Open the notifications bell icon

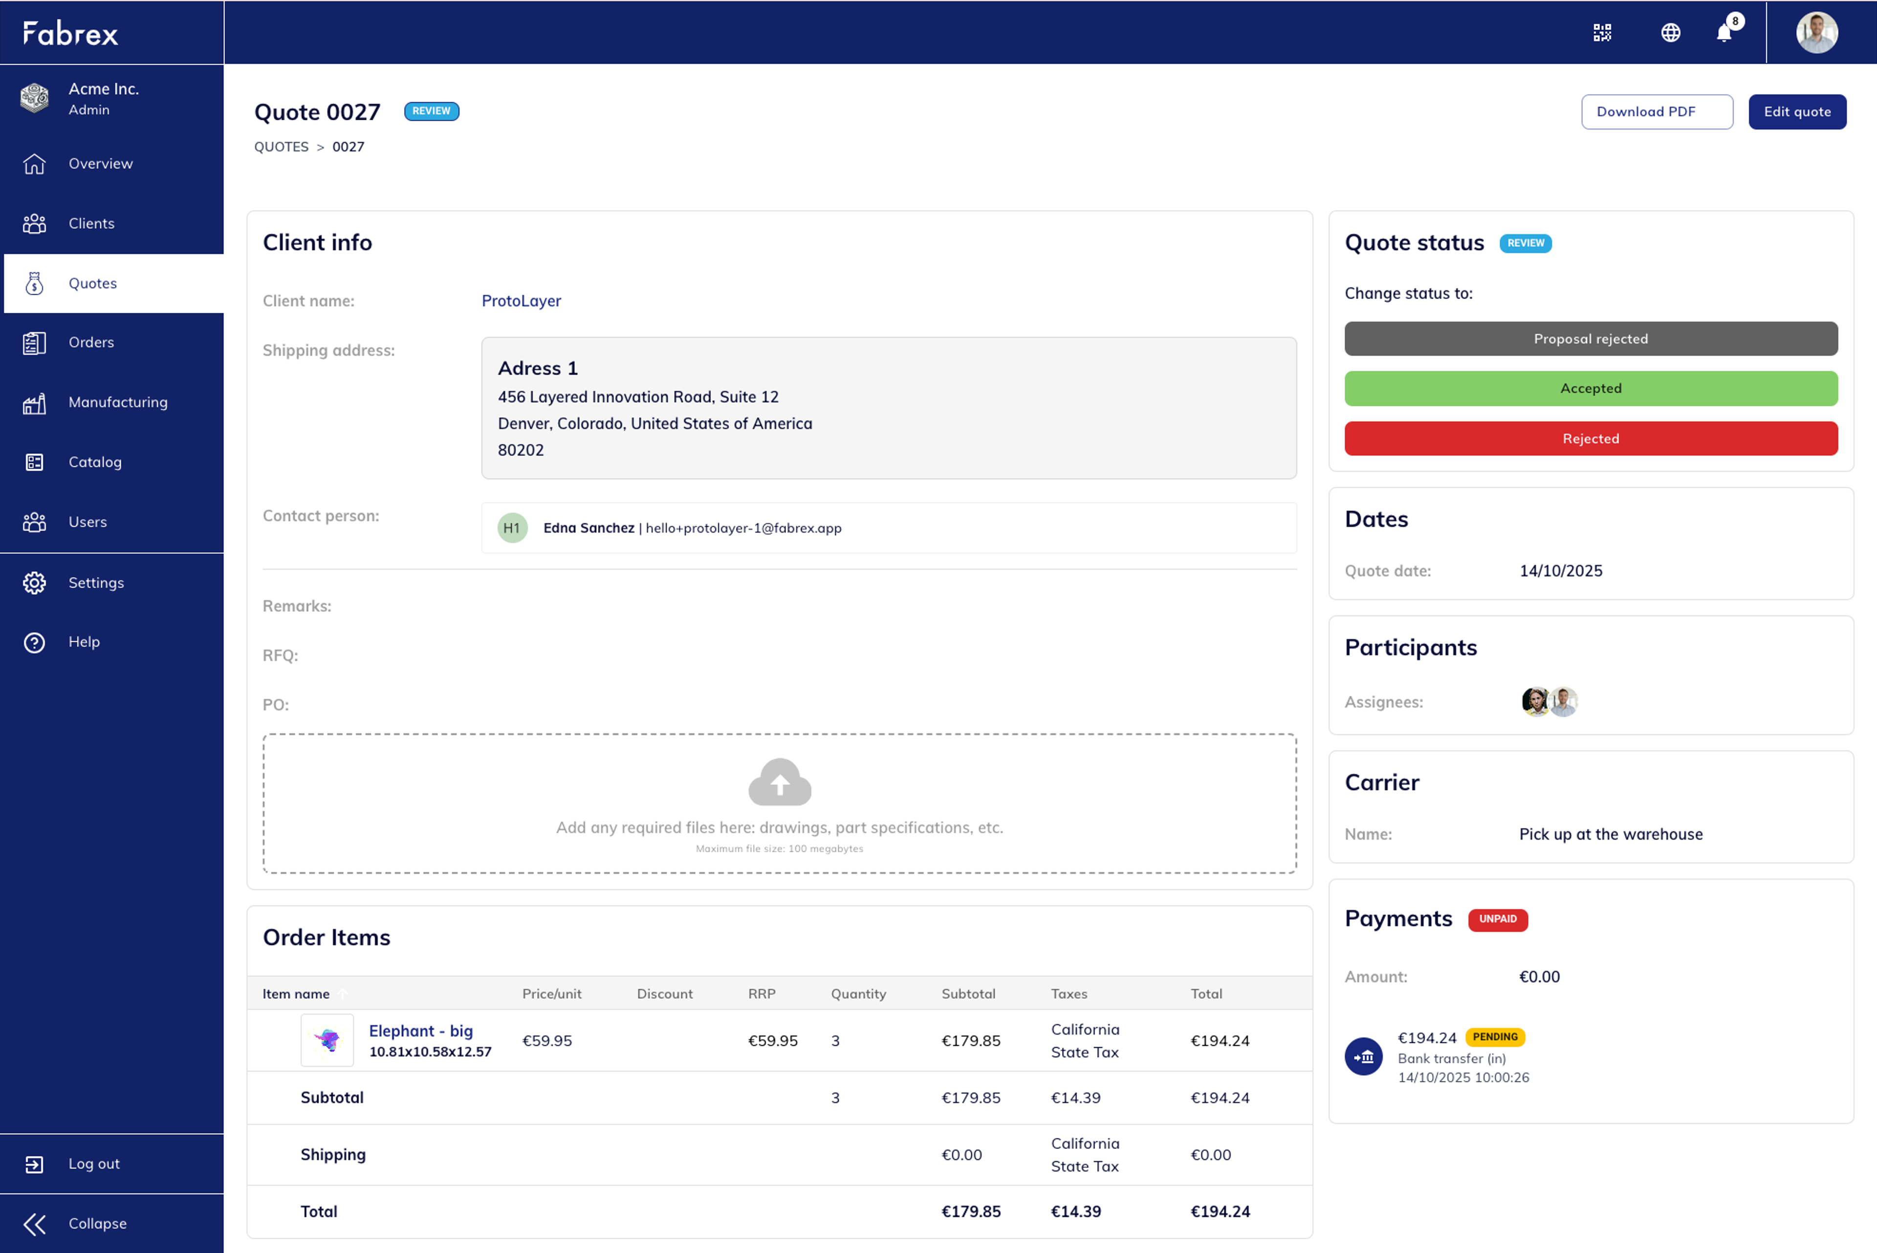(x=1724, y=33)
